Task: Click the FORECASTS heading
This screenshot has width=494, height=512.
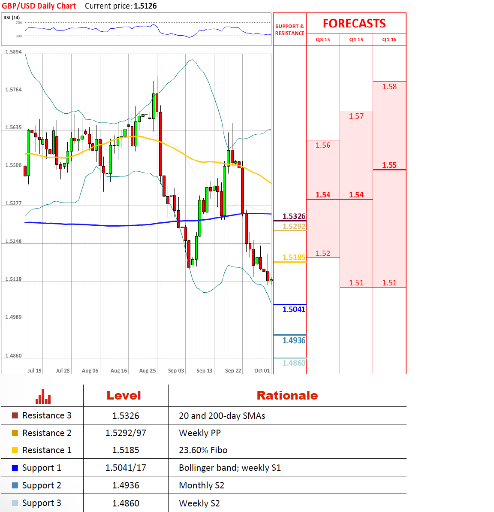Action: click(x=354, y=24)
